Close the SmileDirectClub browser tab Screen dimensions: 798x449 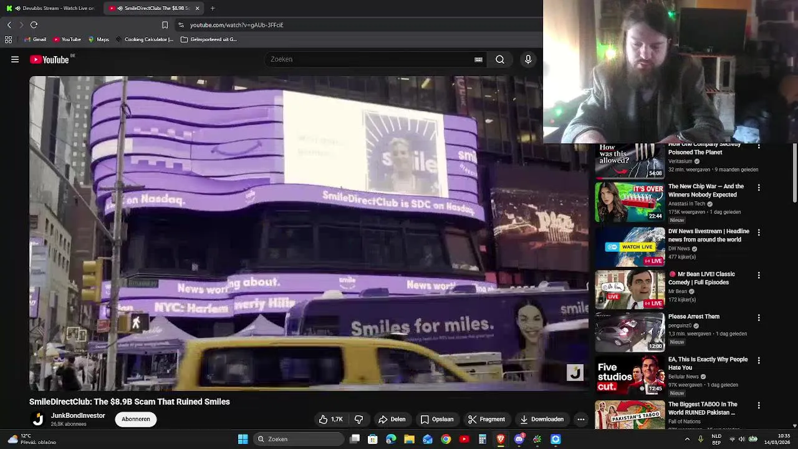click(x=198, y=8)
